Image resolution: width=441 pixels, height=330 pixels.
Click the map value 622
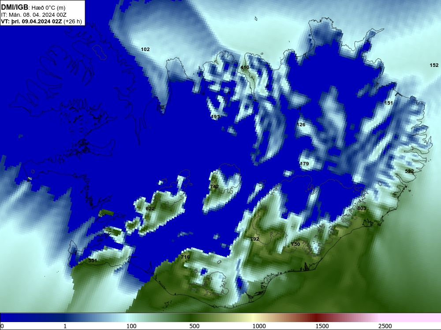tap(150, 209)
